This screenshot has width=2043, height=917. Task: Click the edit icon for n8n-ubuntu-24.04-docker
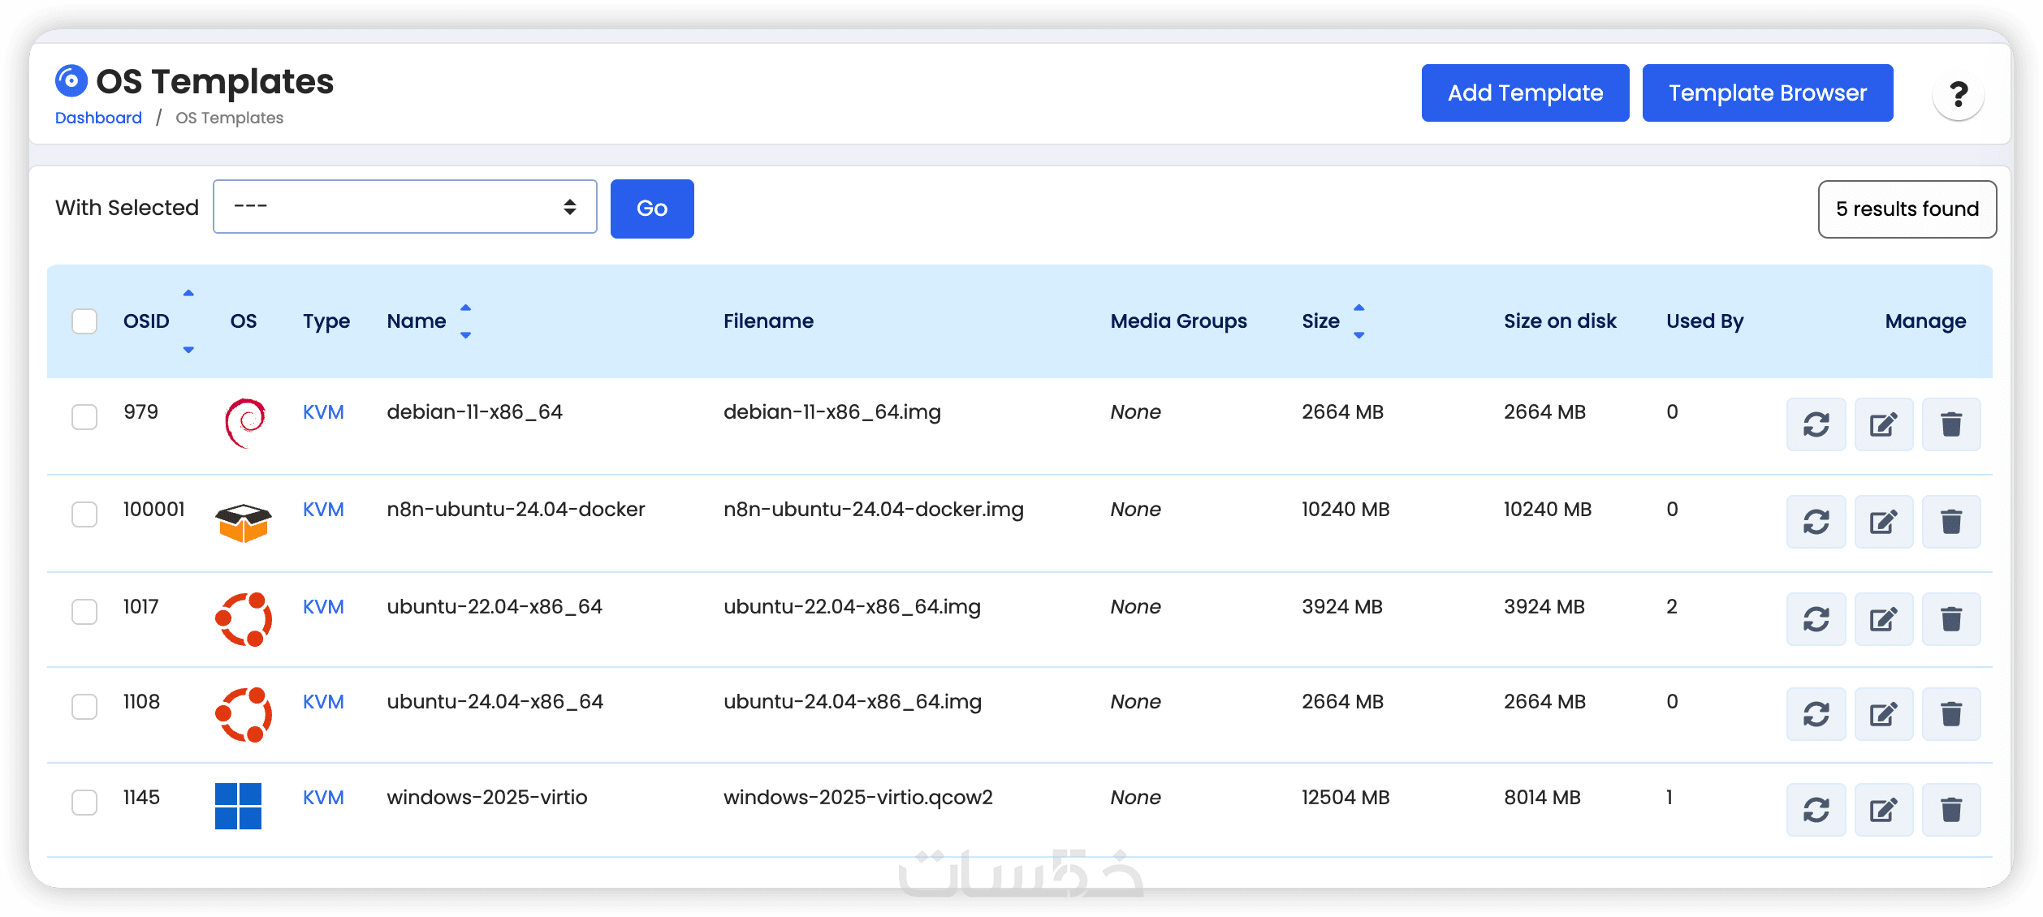tap(1883, 522)
